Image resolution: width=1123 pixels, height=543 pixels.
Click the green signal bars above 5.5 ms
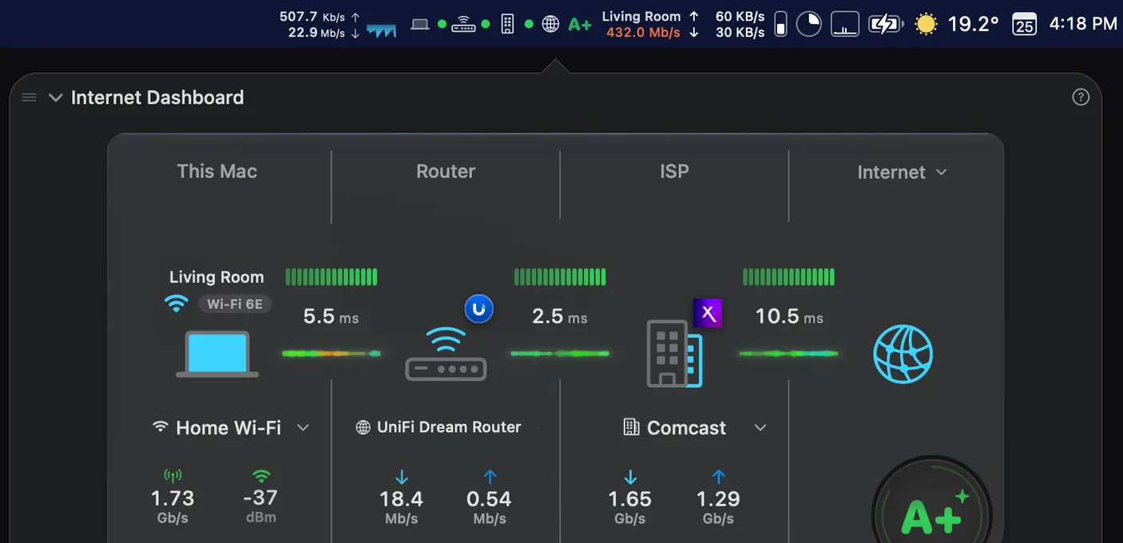[331, 277]
